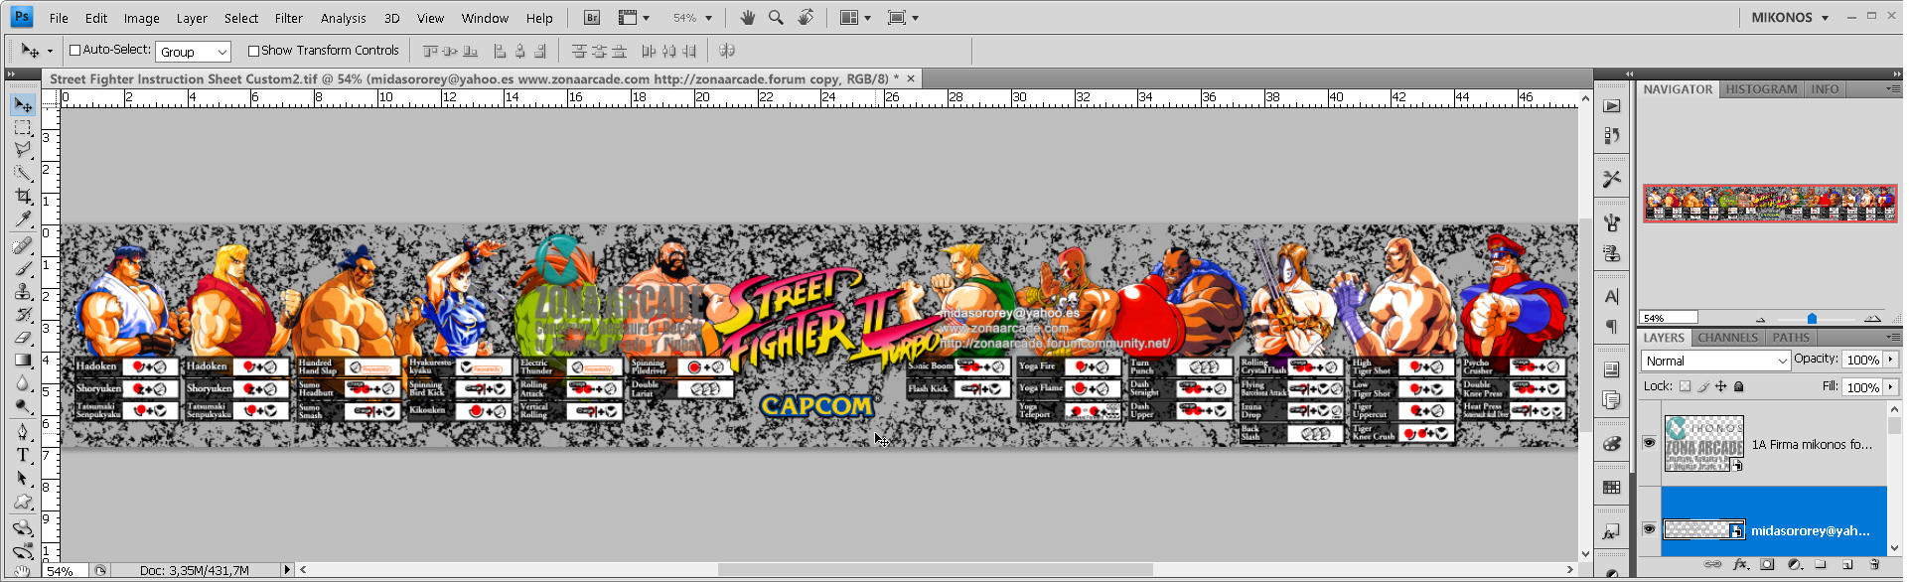This screenshot has height=582, width=1909.
Task: Delete layer using the trash icon
Action: pyautogui.click(x=1874, y=564)
